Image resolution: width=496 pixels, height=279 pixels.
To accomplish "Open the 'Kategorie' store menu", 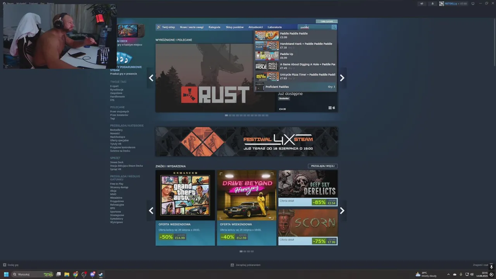I will coord(214,27).
